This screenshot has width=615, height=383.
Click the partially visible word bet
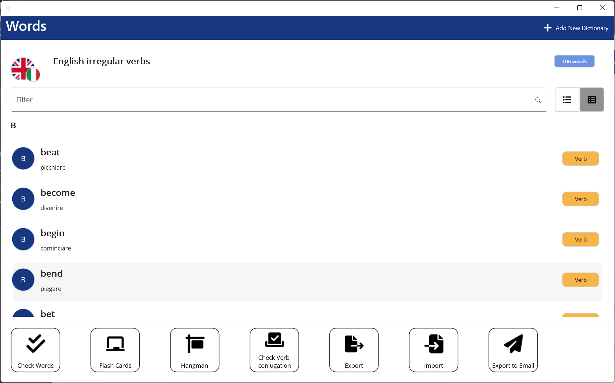pos(47,313)
